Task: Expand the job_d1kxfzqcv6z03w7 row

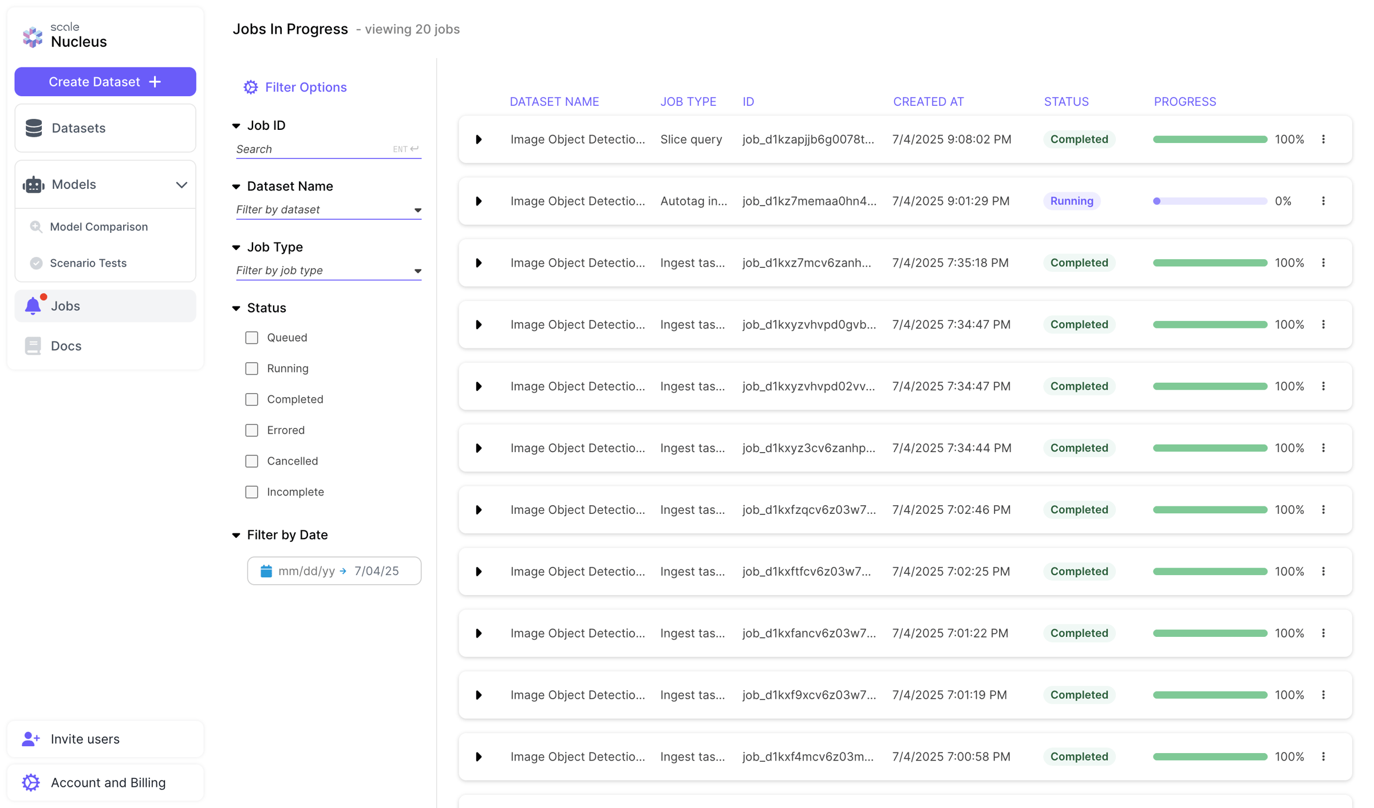Action: pos(479,510)
